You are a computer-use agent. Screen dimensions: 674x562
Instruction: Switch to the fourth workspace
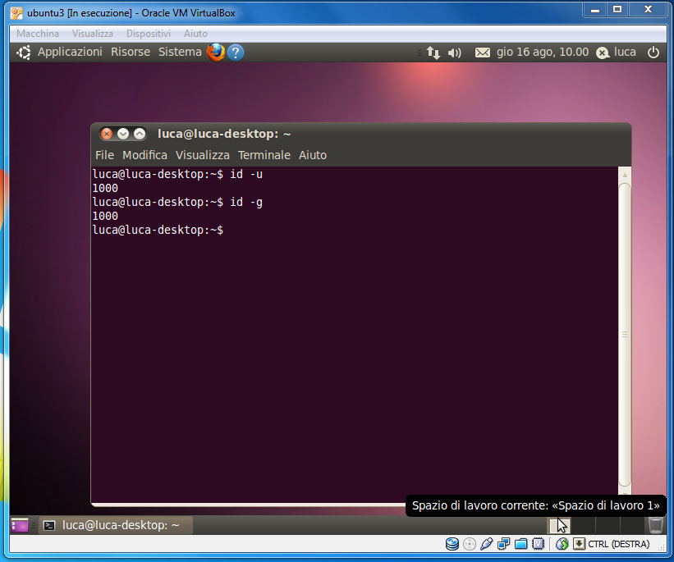[x=632, y=525]
